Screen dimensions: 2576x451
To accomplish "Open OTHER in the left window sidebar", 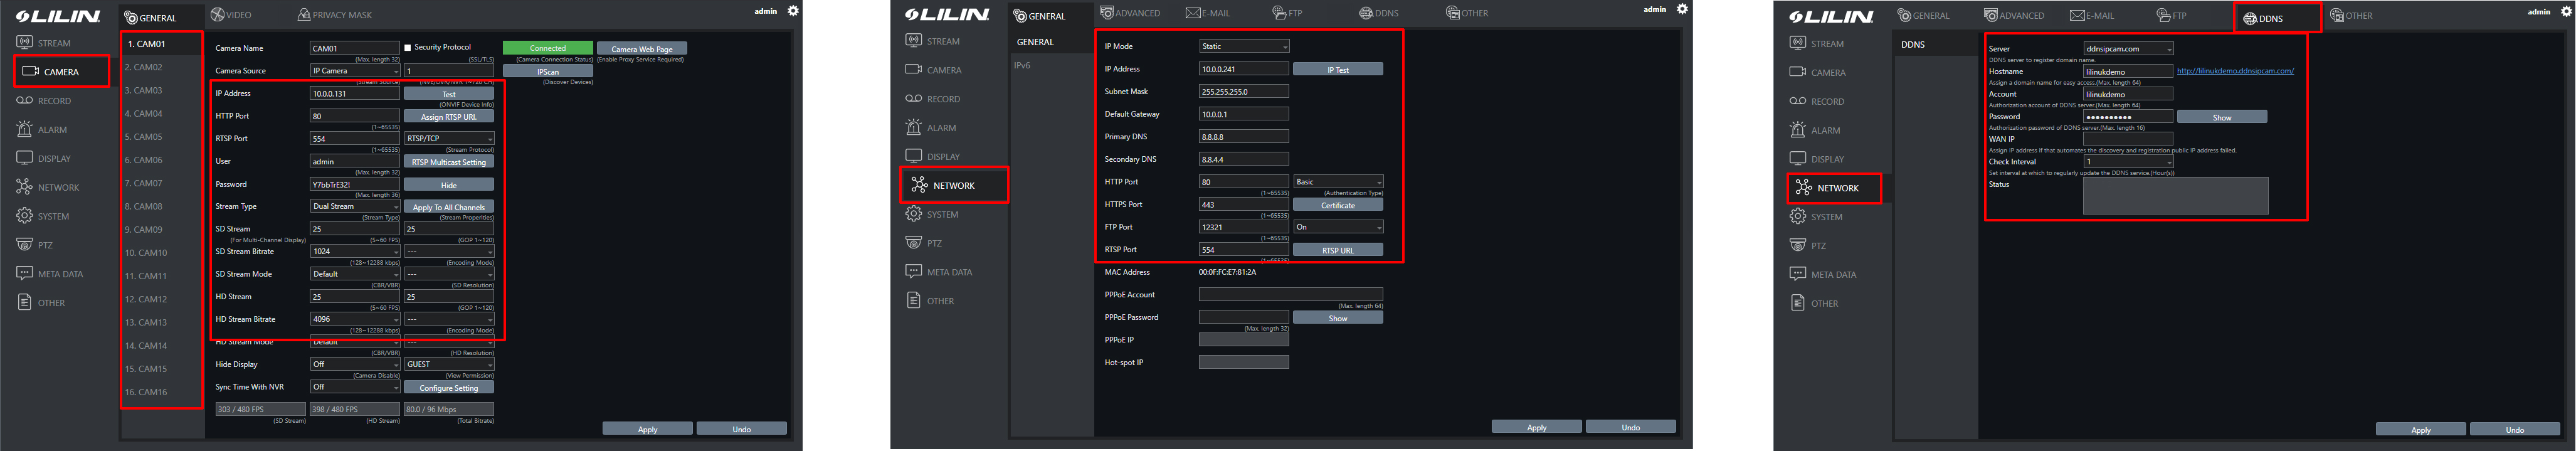I will click(x=41, y=303).
